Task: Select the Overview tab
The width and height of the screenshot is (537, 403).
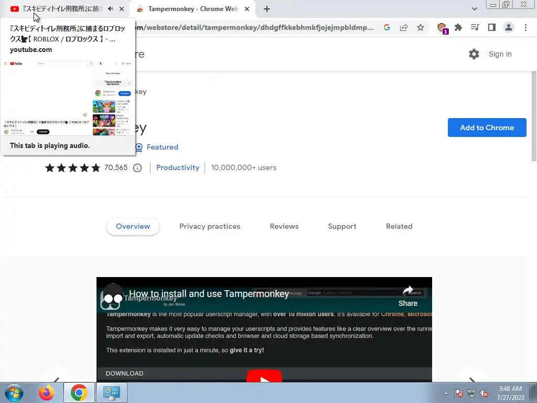Action: (133, 227)
